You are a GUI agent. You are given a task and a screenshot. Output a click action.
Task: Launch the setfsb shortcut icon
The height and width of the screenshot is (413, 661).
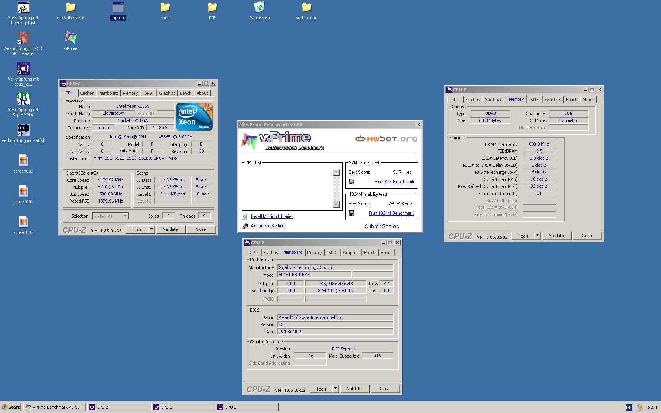23,130
